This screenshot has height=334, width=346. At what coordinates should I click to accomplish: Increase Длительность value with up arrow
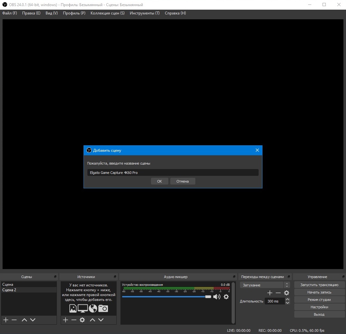click(287, 300)
